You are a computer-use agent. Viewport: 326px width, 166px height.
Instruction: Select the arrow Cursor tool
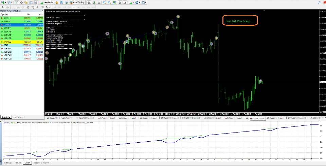coord(3,7)
